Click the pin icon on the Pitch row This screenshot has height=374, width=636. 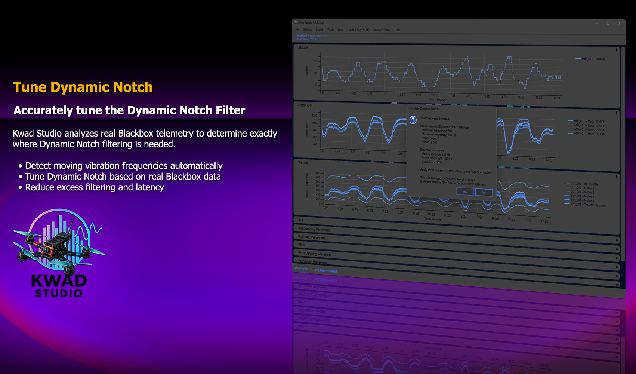coord(617,267)
